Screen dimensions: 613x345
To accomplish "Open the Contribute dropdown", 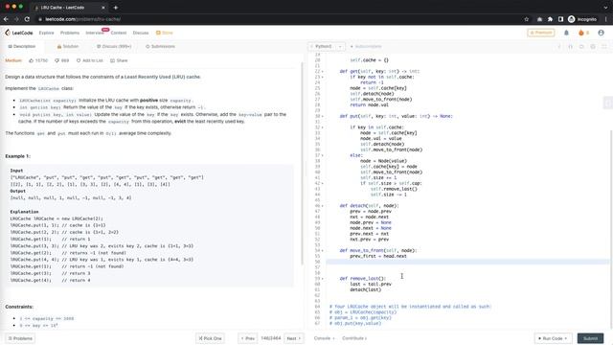I will pyautogui.click(x=354, y=338).
